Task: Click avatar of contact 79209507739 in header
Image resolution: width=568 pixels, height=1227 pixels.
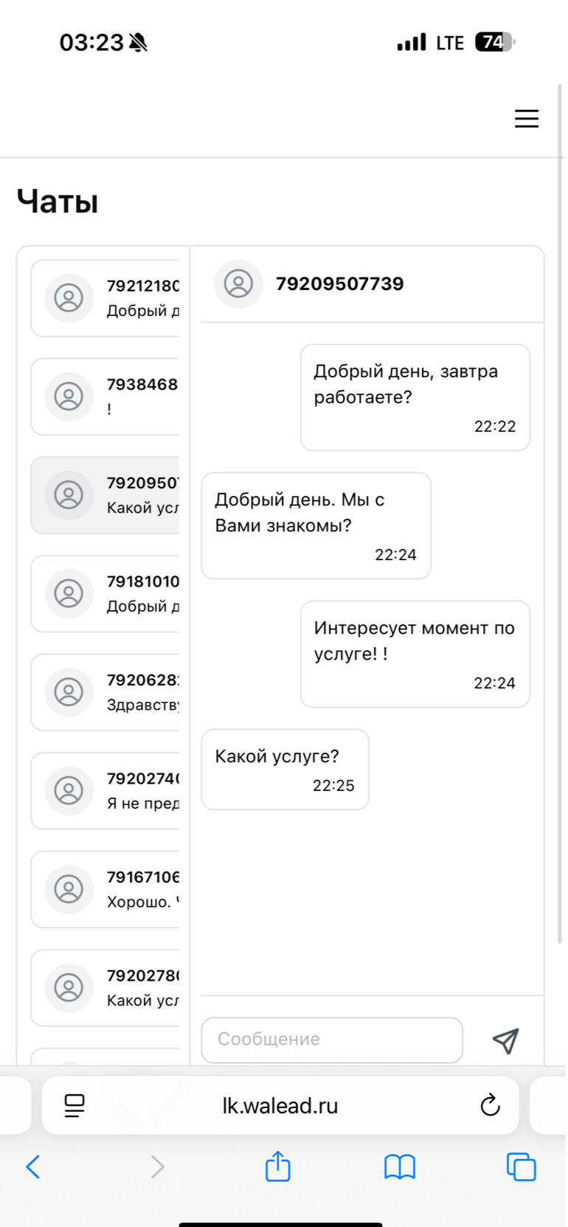Action: click(238, 284)
